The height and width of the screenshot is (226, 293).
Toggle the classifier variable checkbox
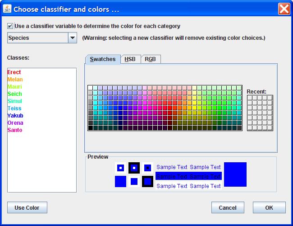[10, 26]
